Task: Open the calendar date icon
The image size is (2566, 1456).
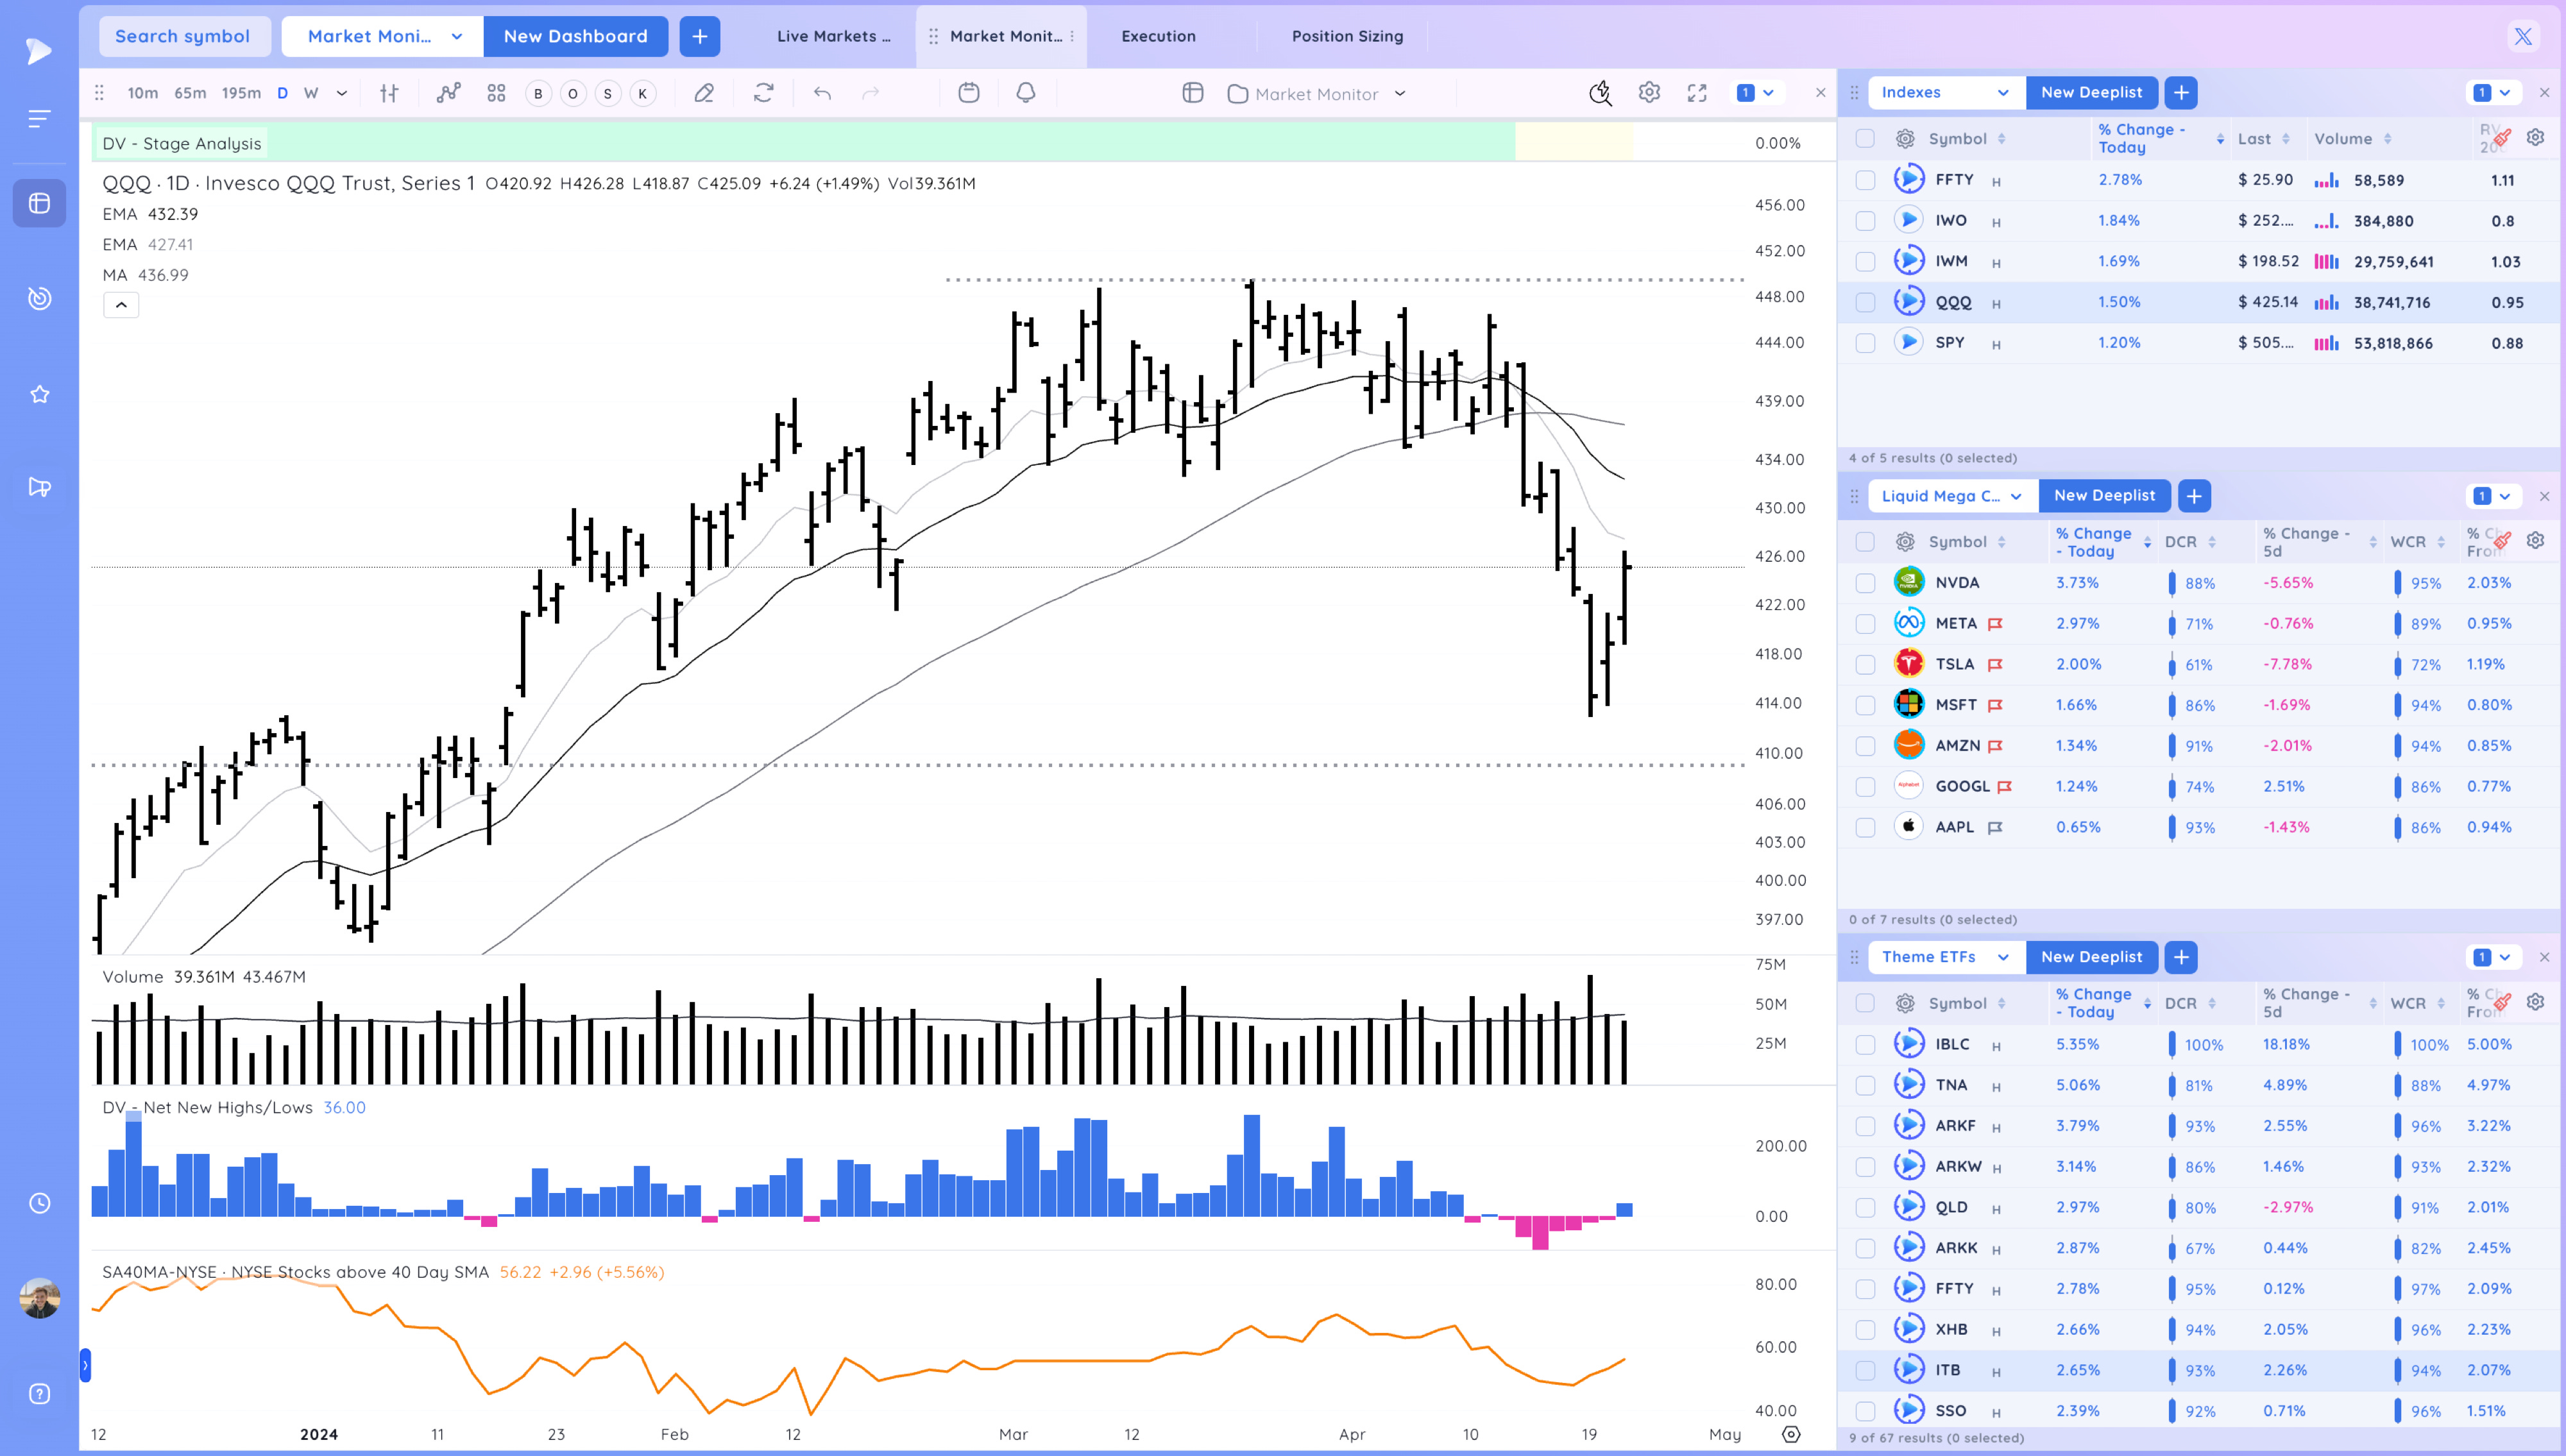Action: click(x=968, y=93)
